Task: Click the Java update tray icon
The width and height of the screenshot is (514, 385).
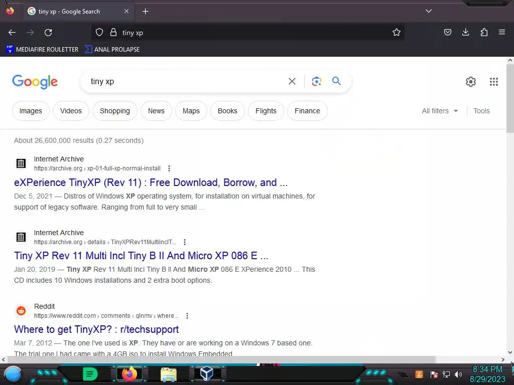Action: pos(419,374)
